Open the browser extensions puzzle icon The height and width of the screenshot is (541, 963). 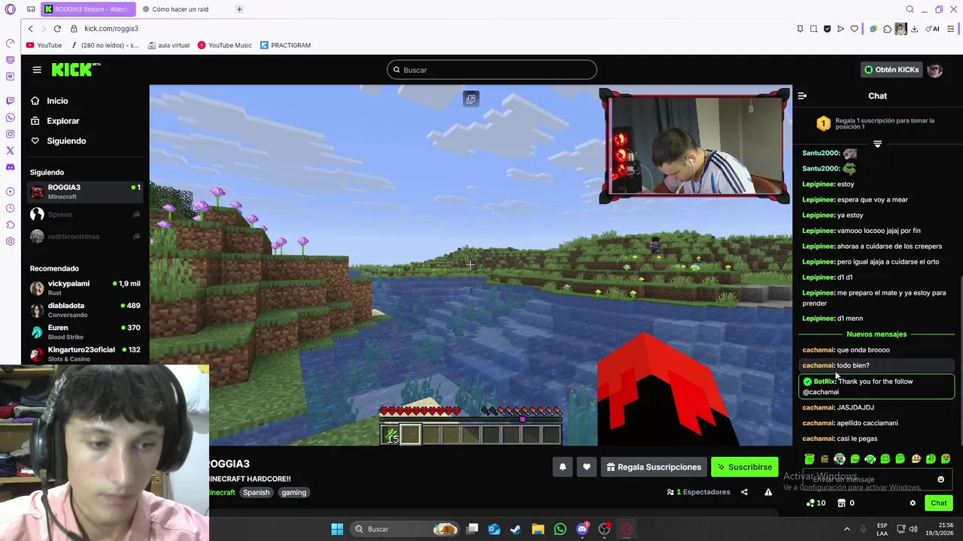(x=887, y=29)
